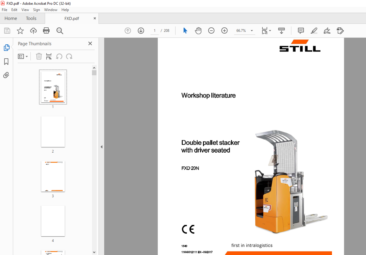Click the insert pages icon in thumbnails
The height and width of the screenshot is (255, 366).
click(49, 56)
